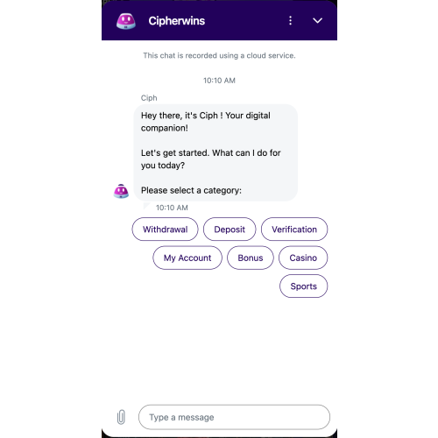Tap the Sports category
The width and height of the screenshot is (438, 438).
tap(304, 286)
